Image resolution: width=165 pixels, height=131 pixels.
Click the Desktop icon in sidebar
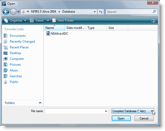tap(6, 53)
